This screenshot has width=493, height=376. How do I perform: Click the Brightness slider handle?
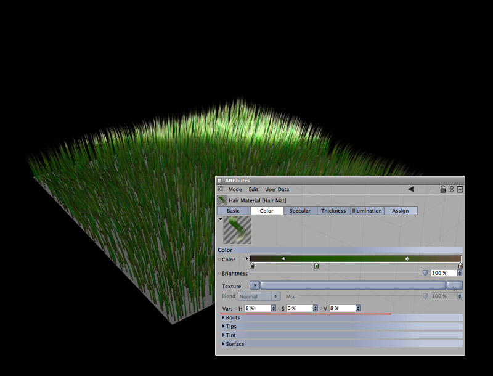pos(425,272)
